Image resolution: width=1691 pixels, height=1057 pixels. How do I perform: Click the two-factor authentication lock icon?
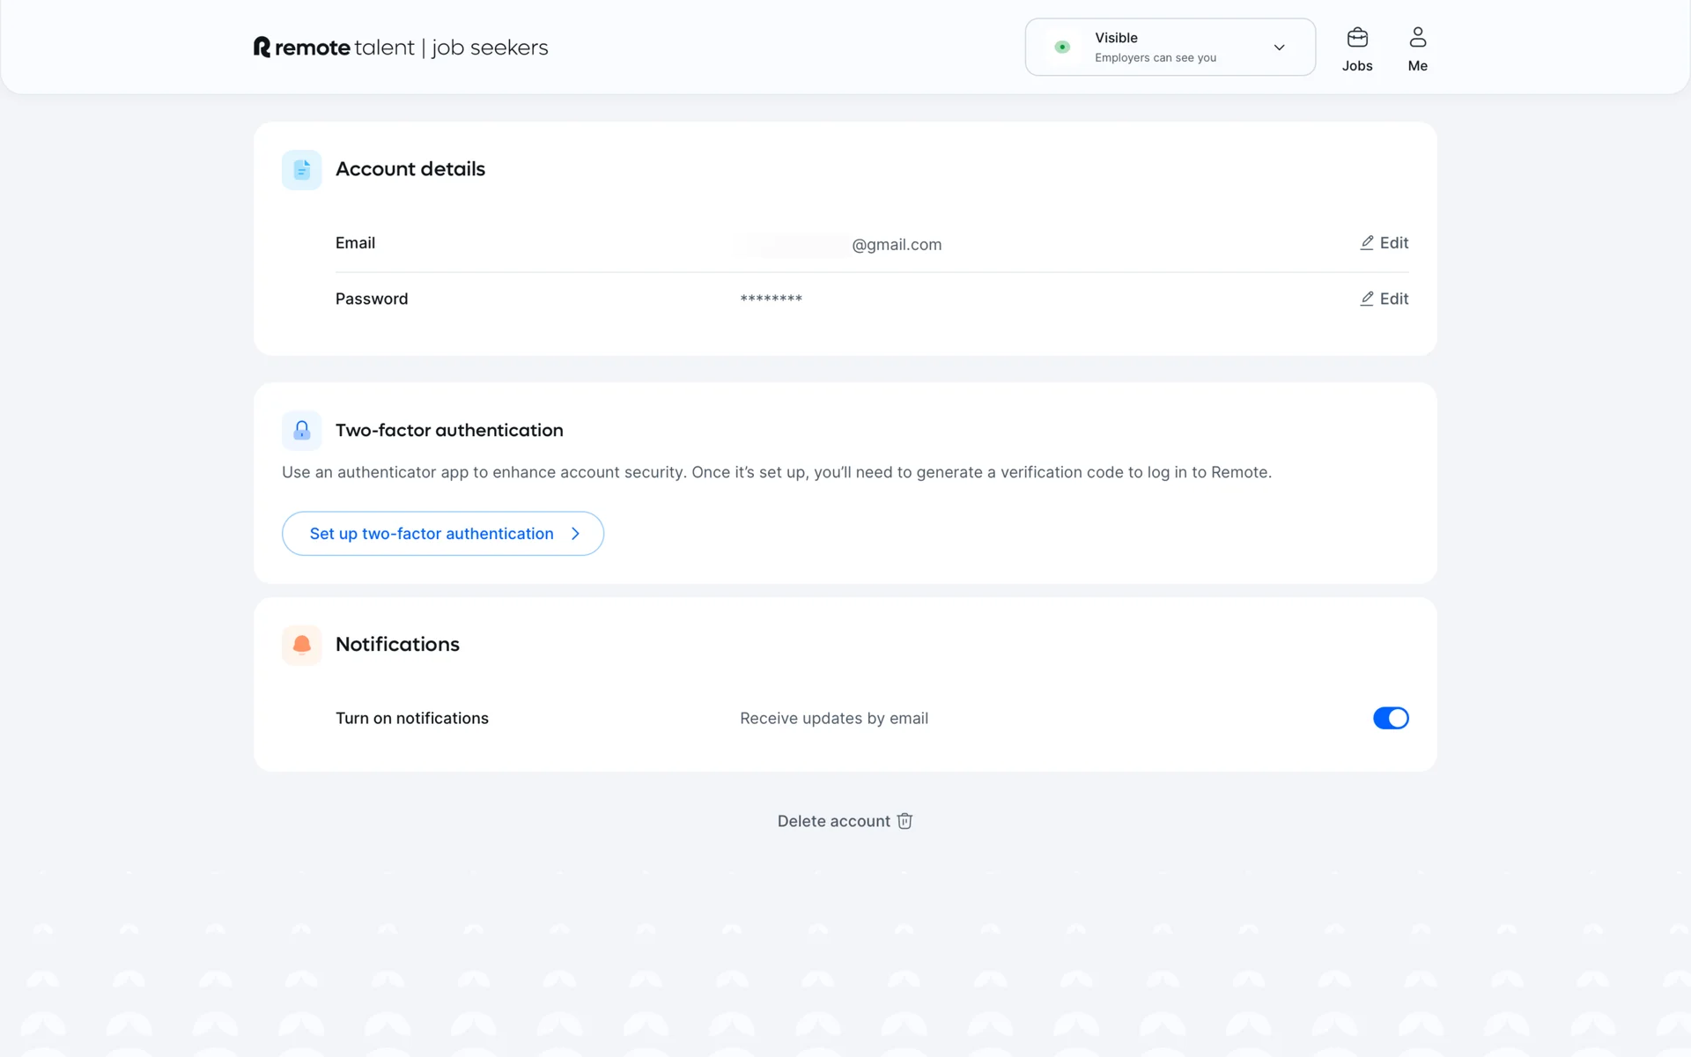[x=301, y=430]
